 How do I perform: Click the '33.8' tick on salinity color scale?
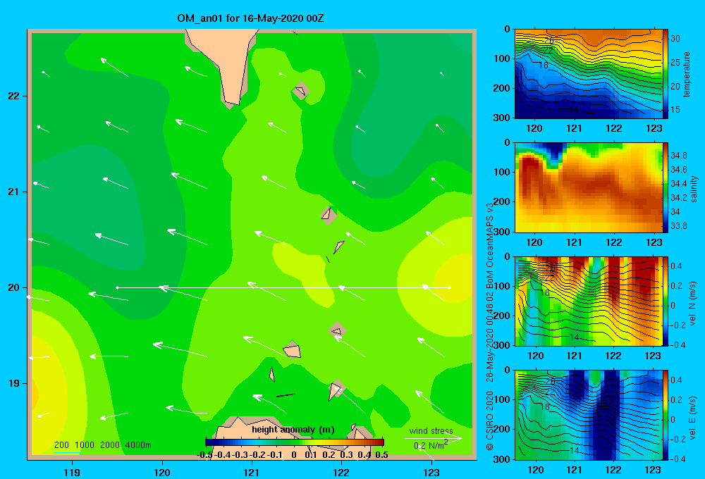[x=679, y=226]
